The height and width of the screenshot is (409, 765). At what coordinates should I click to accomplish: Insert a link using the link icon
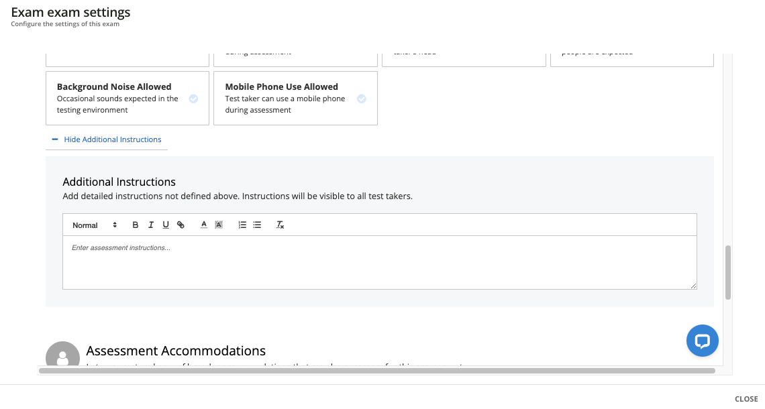[x=181, y=225]
